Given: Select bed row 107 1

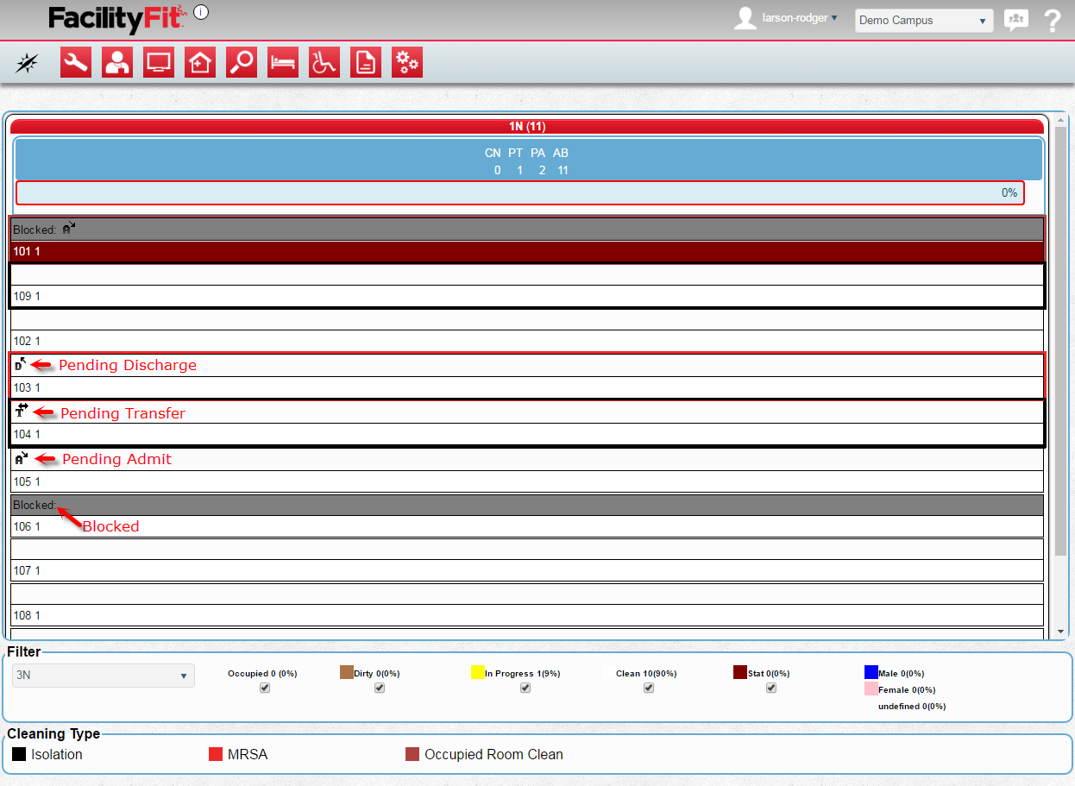Looking at the screenshot, I should (526, 570).
